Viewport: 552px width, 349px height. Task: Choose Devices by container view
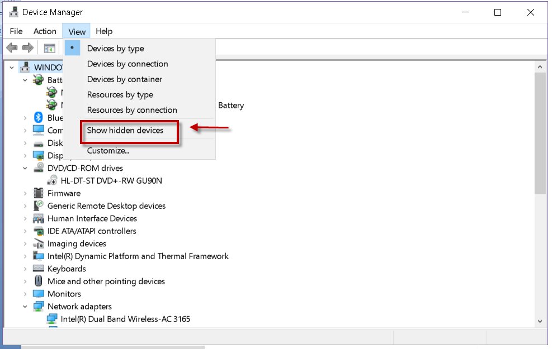pos(125,79)
